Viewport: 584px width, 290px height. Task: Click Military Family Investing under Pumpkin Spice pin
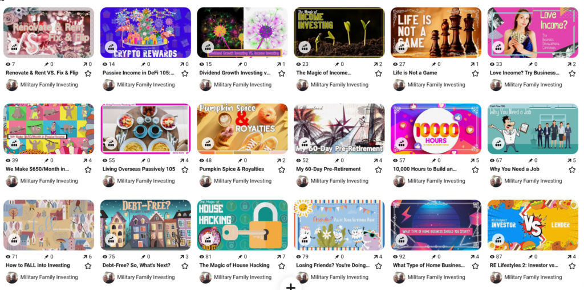243,181
